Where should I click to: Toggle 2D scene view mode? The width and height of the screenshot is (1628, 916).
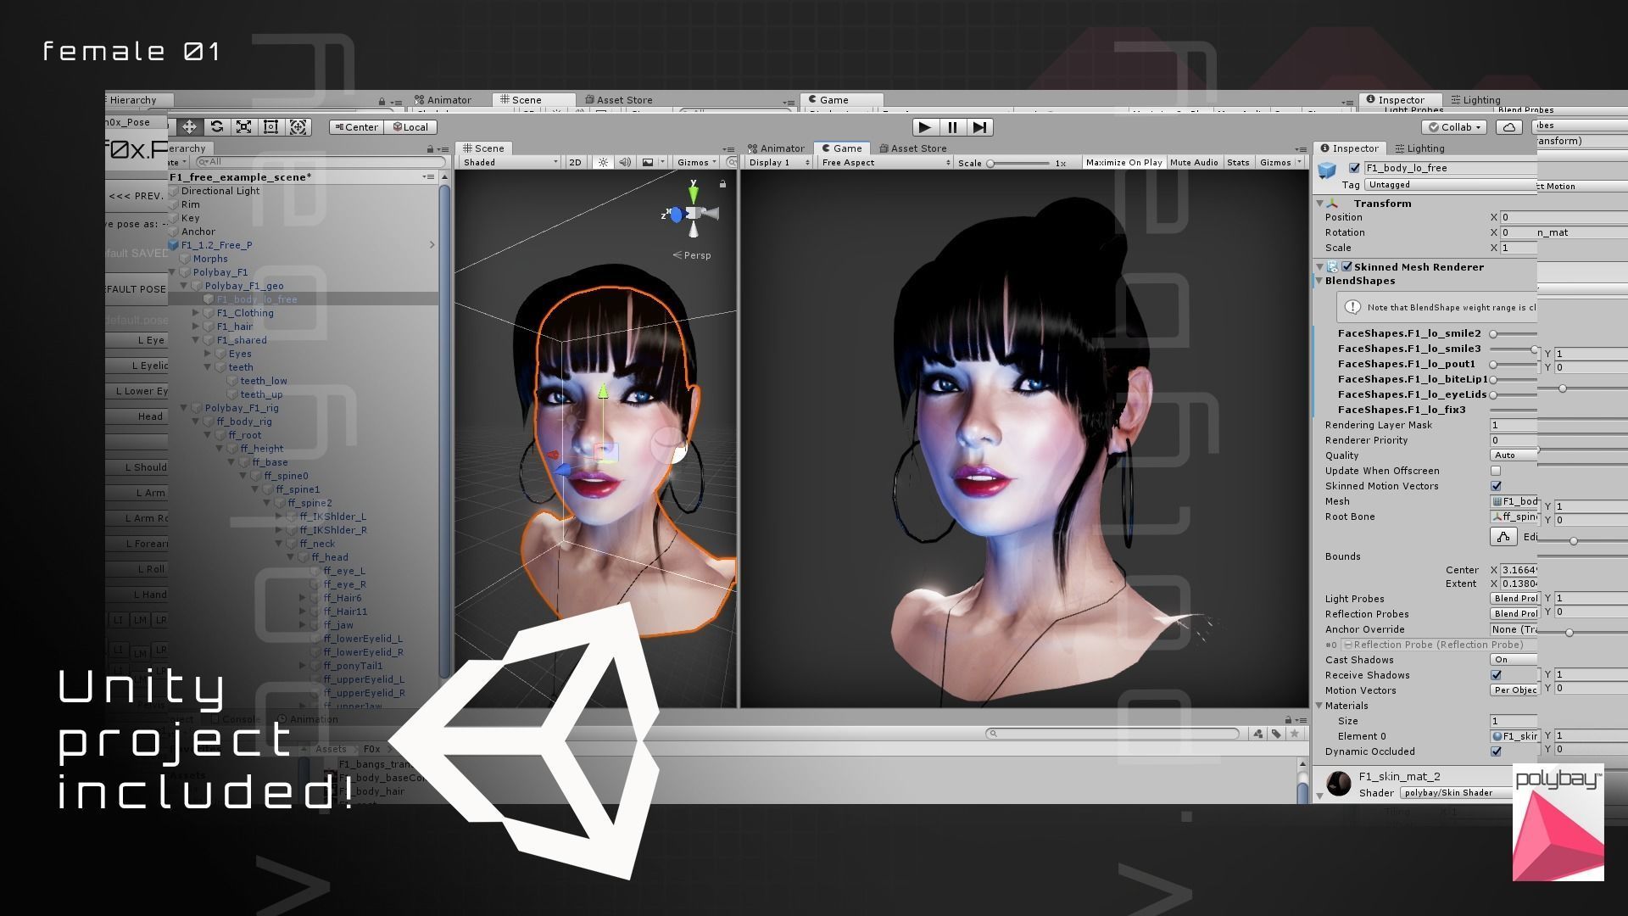pyautogui.click(x=575, y=163)
